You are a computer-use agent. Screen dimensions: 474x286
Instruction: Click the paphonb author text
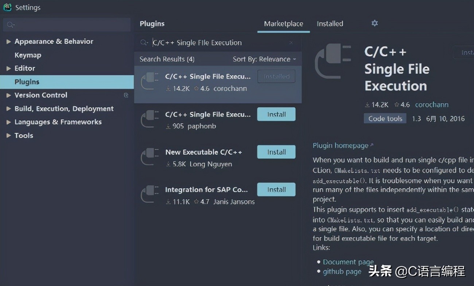[x=202, y=126]
